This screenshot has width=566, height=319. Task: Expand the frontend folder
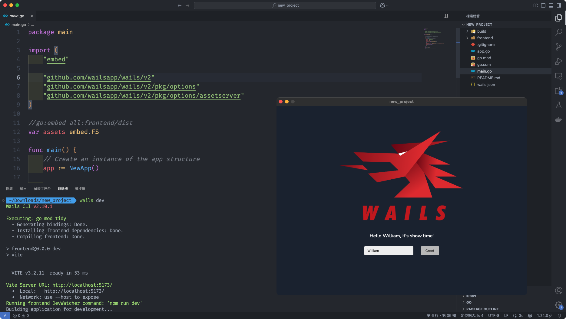(x=506, y=38)
